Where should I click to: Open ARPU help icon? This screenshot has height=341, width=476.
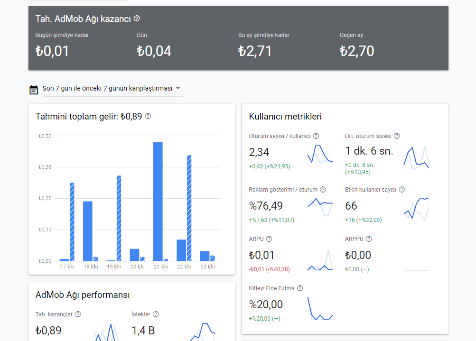click(269, 239)
